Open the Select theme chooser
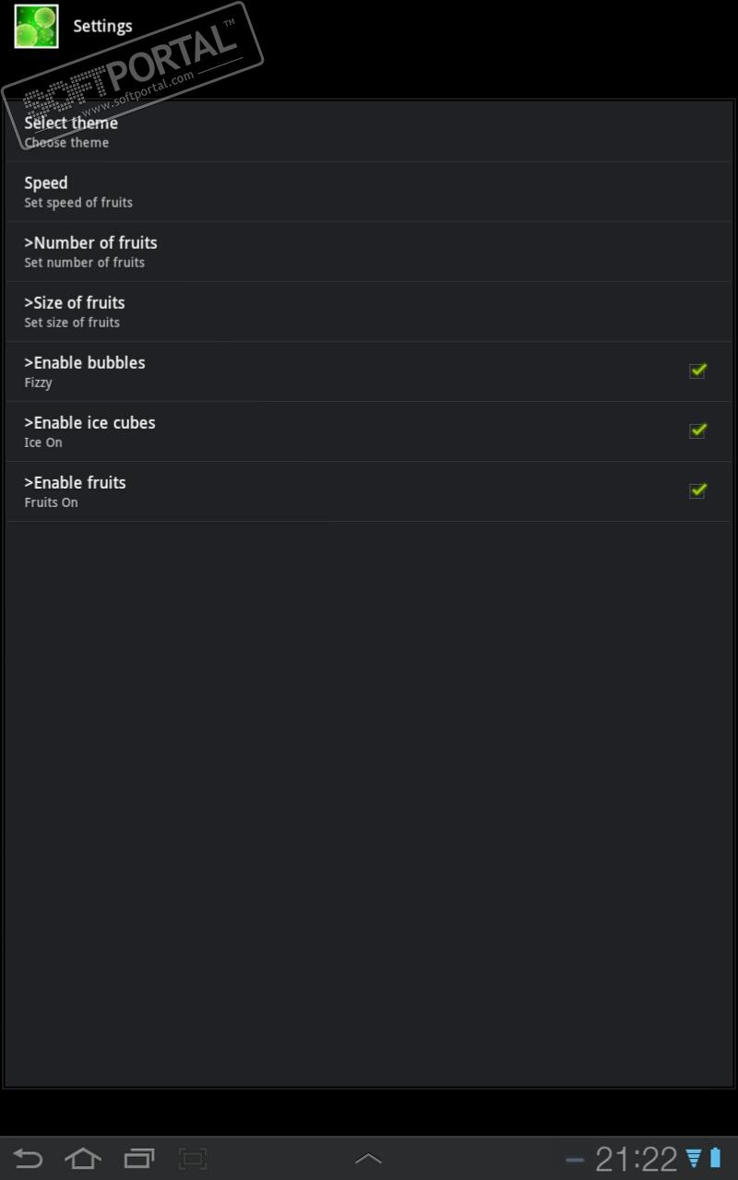Viewport: 738px width, 1180px height. (x=71, y=131)
